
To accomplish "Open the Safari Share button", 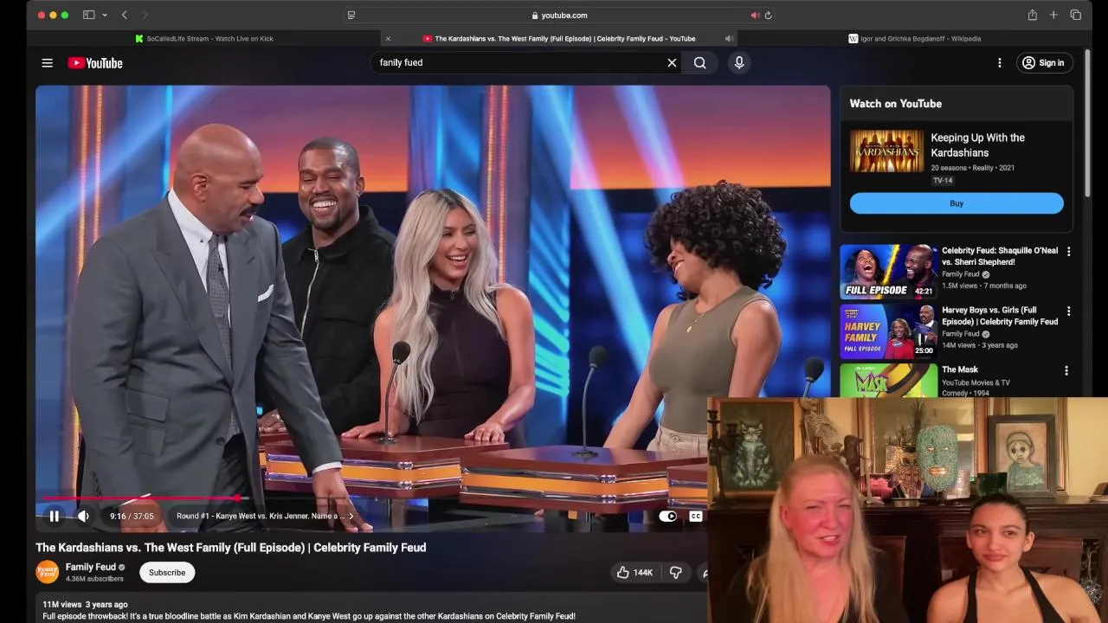I will [x=1032, y=15].
